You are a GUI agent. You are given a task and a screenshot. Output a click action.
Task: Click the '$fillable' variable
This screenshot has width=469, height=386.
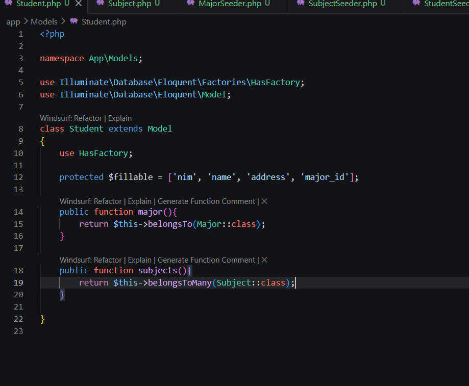(131, 177)
